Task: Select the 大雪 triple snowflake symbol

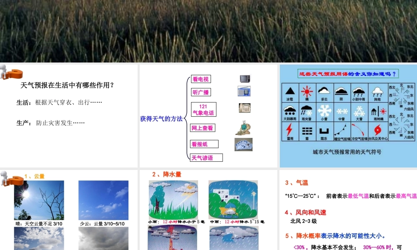Action: (x=359, y=111)
